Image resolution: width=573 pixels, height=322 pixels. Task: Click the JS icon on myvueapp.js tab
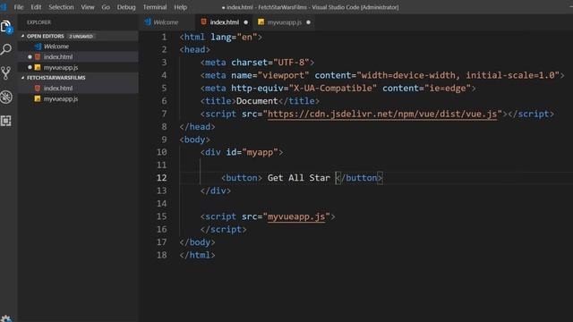tap(261, 21)
